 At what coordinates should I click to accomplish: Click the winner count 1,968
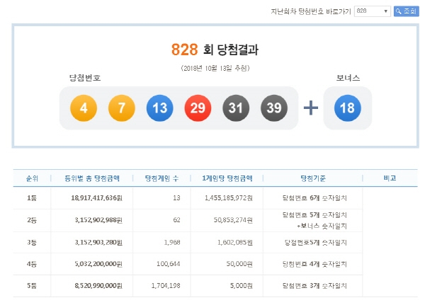pyautogui.click(x=172, y=242)
